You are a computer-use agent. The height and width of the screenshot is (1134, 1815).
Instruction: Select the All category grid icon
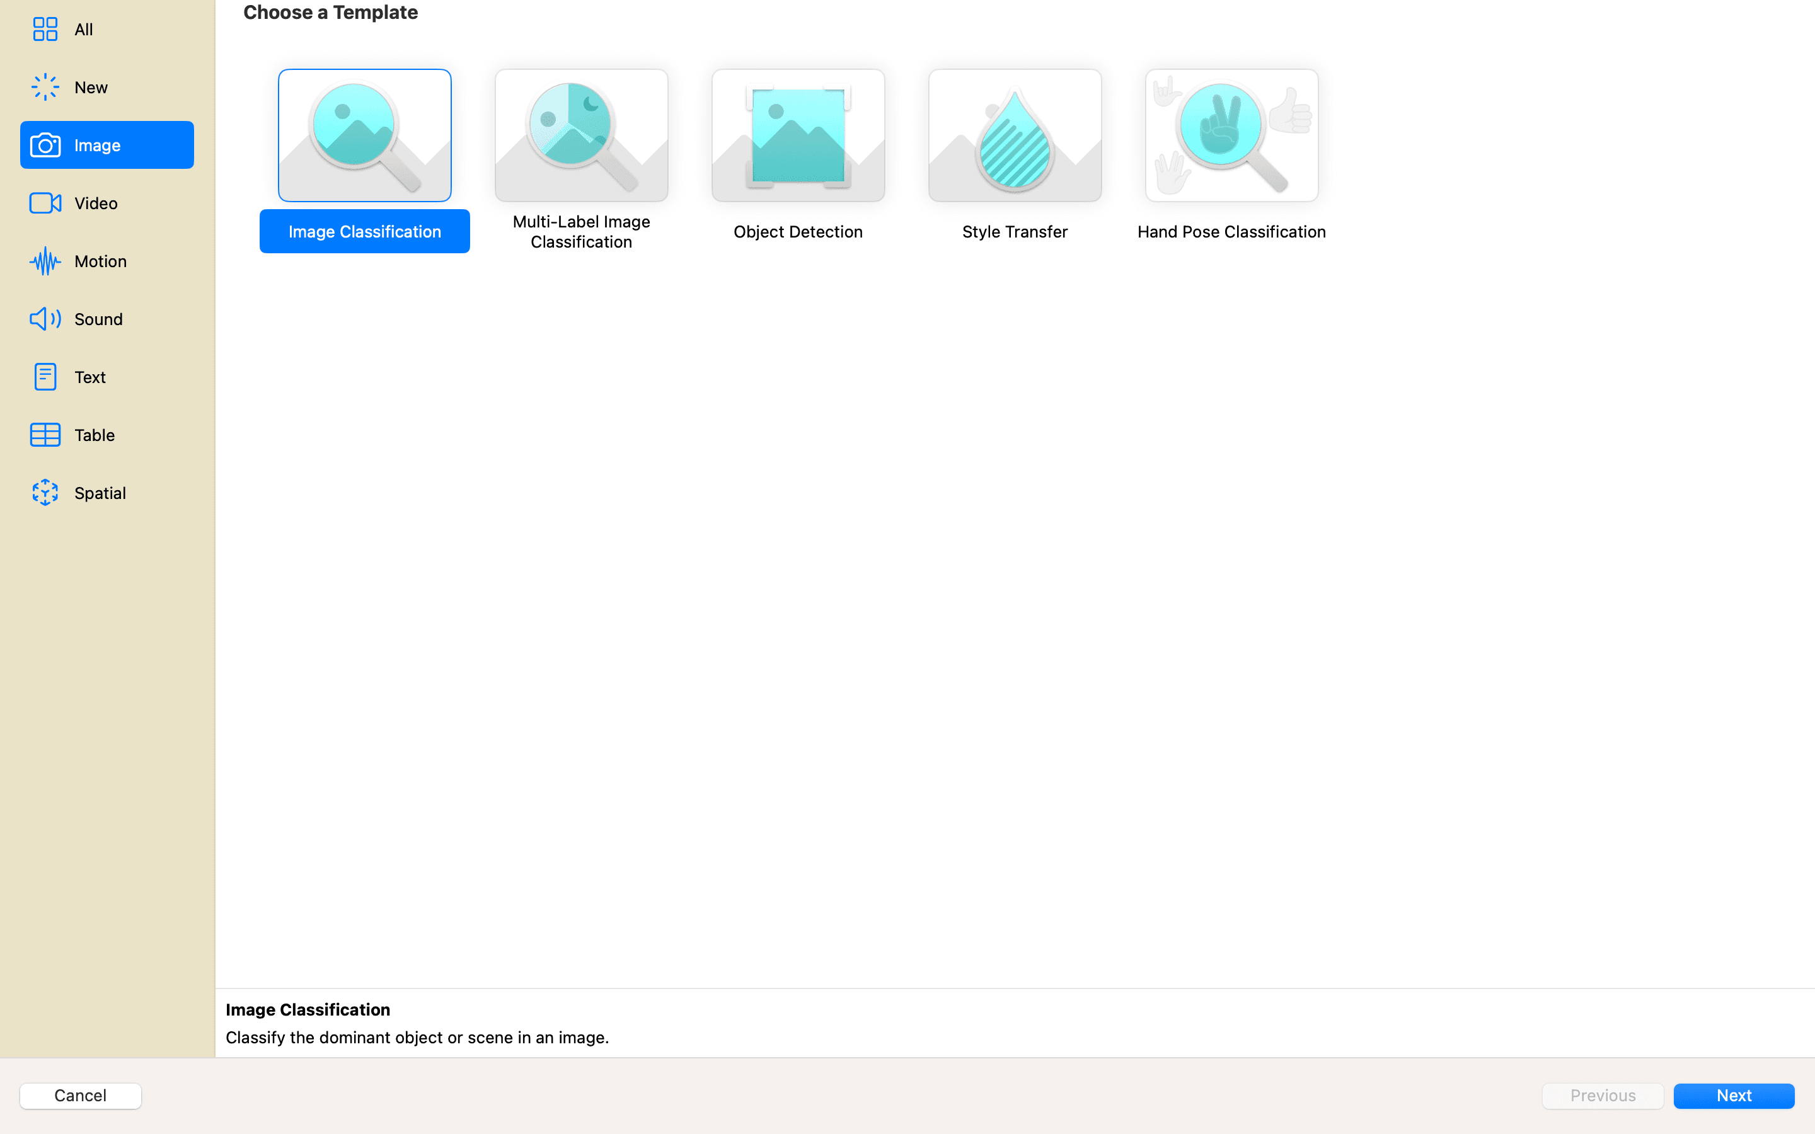pos(45,29)
